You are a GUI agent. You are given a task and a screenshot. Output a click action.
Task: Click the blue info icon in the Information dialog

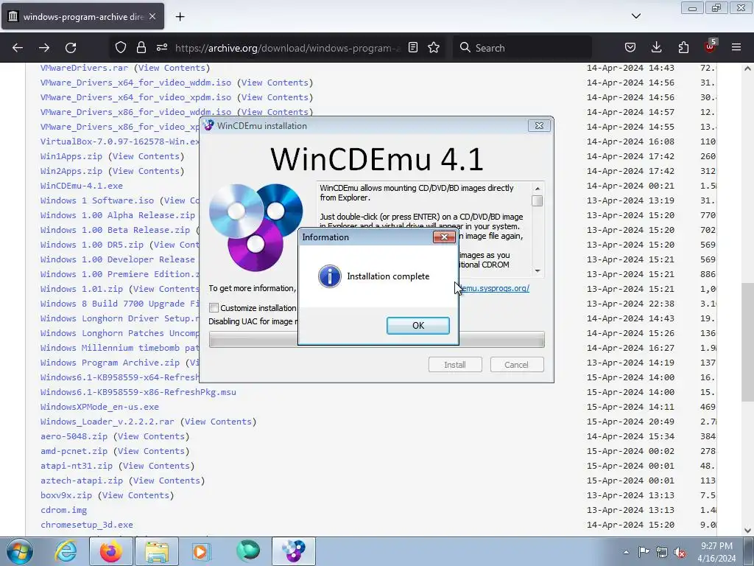[x=330, y=276]
